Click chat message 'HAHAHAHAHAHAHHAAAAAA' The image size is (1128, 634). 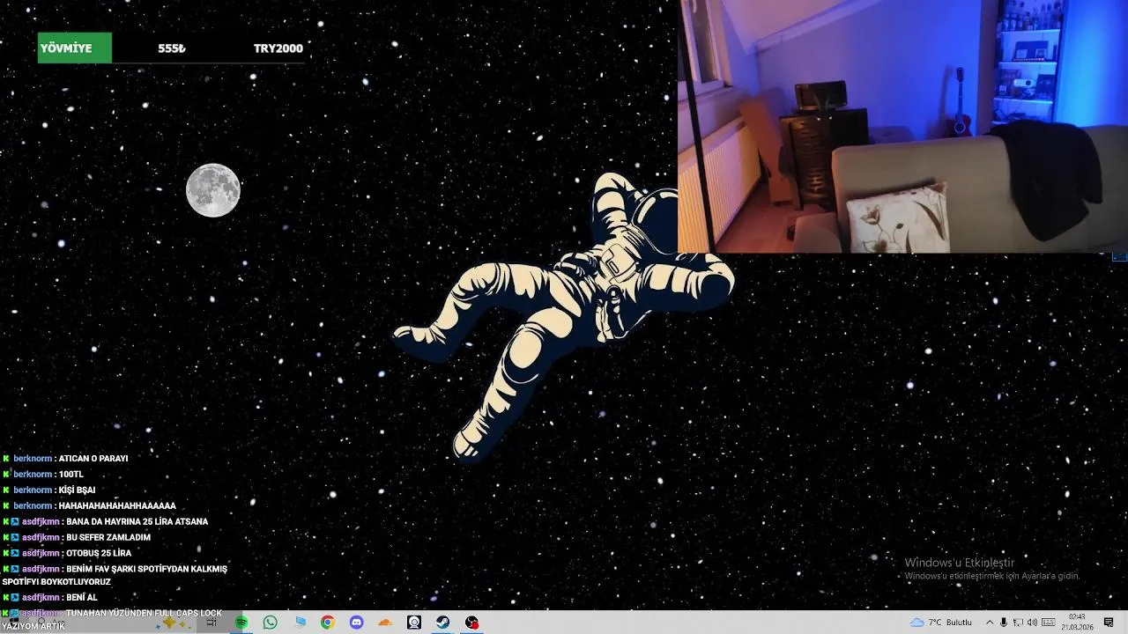(x=117, y=506)
